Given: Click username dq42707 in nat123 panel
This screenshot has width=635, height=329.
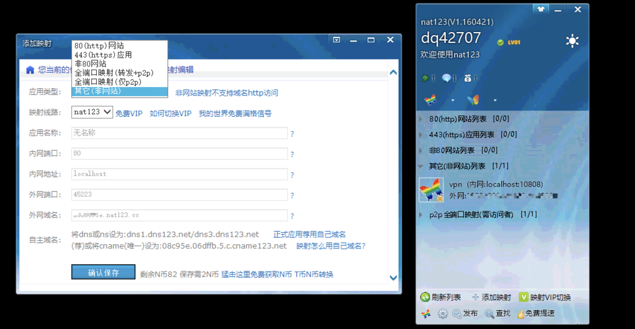Looking at the screenshot, I should 451,38.
